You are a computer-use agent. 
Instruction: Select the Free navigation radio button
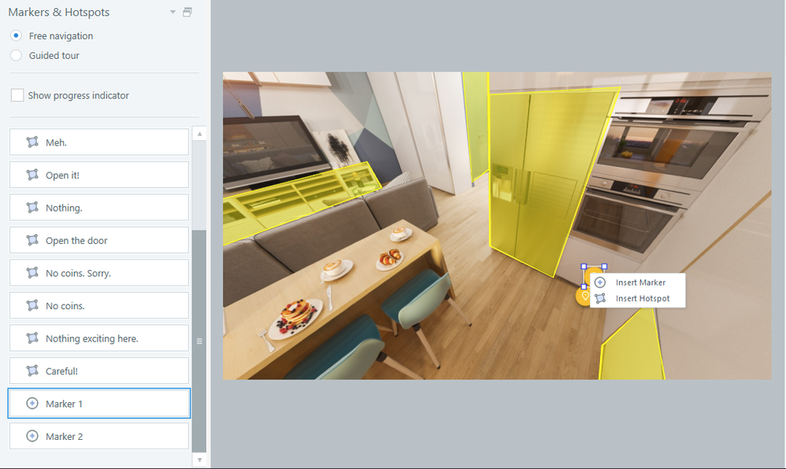point(16,36)
